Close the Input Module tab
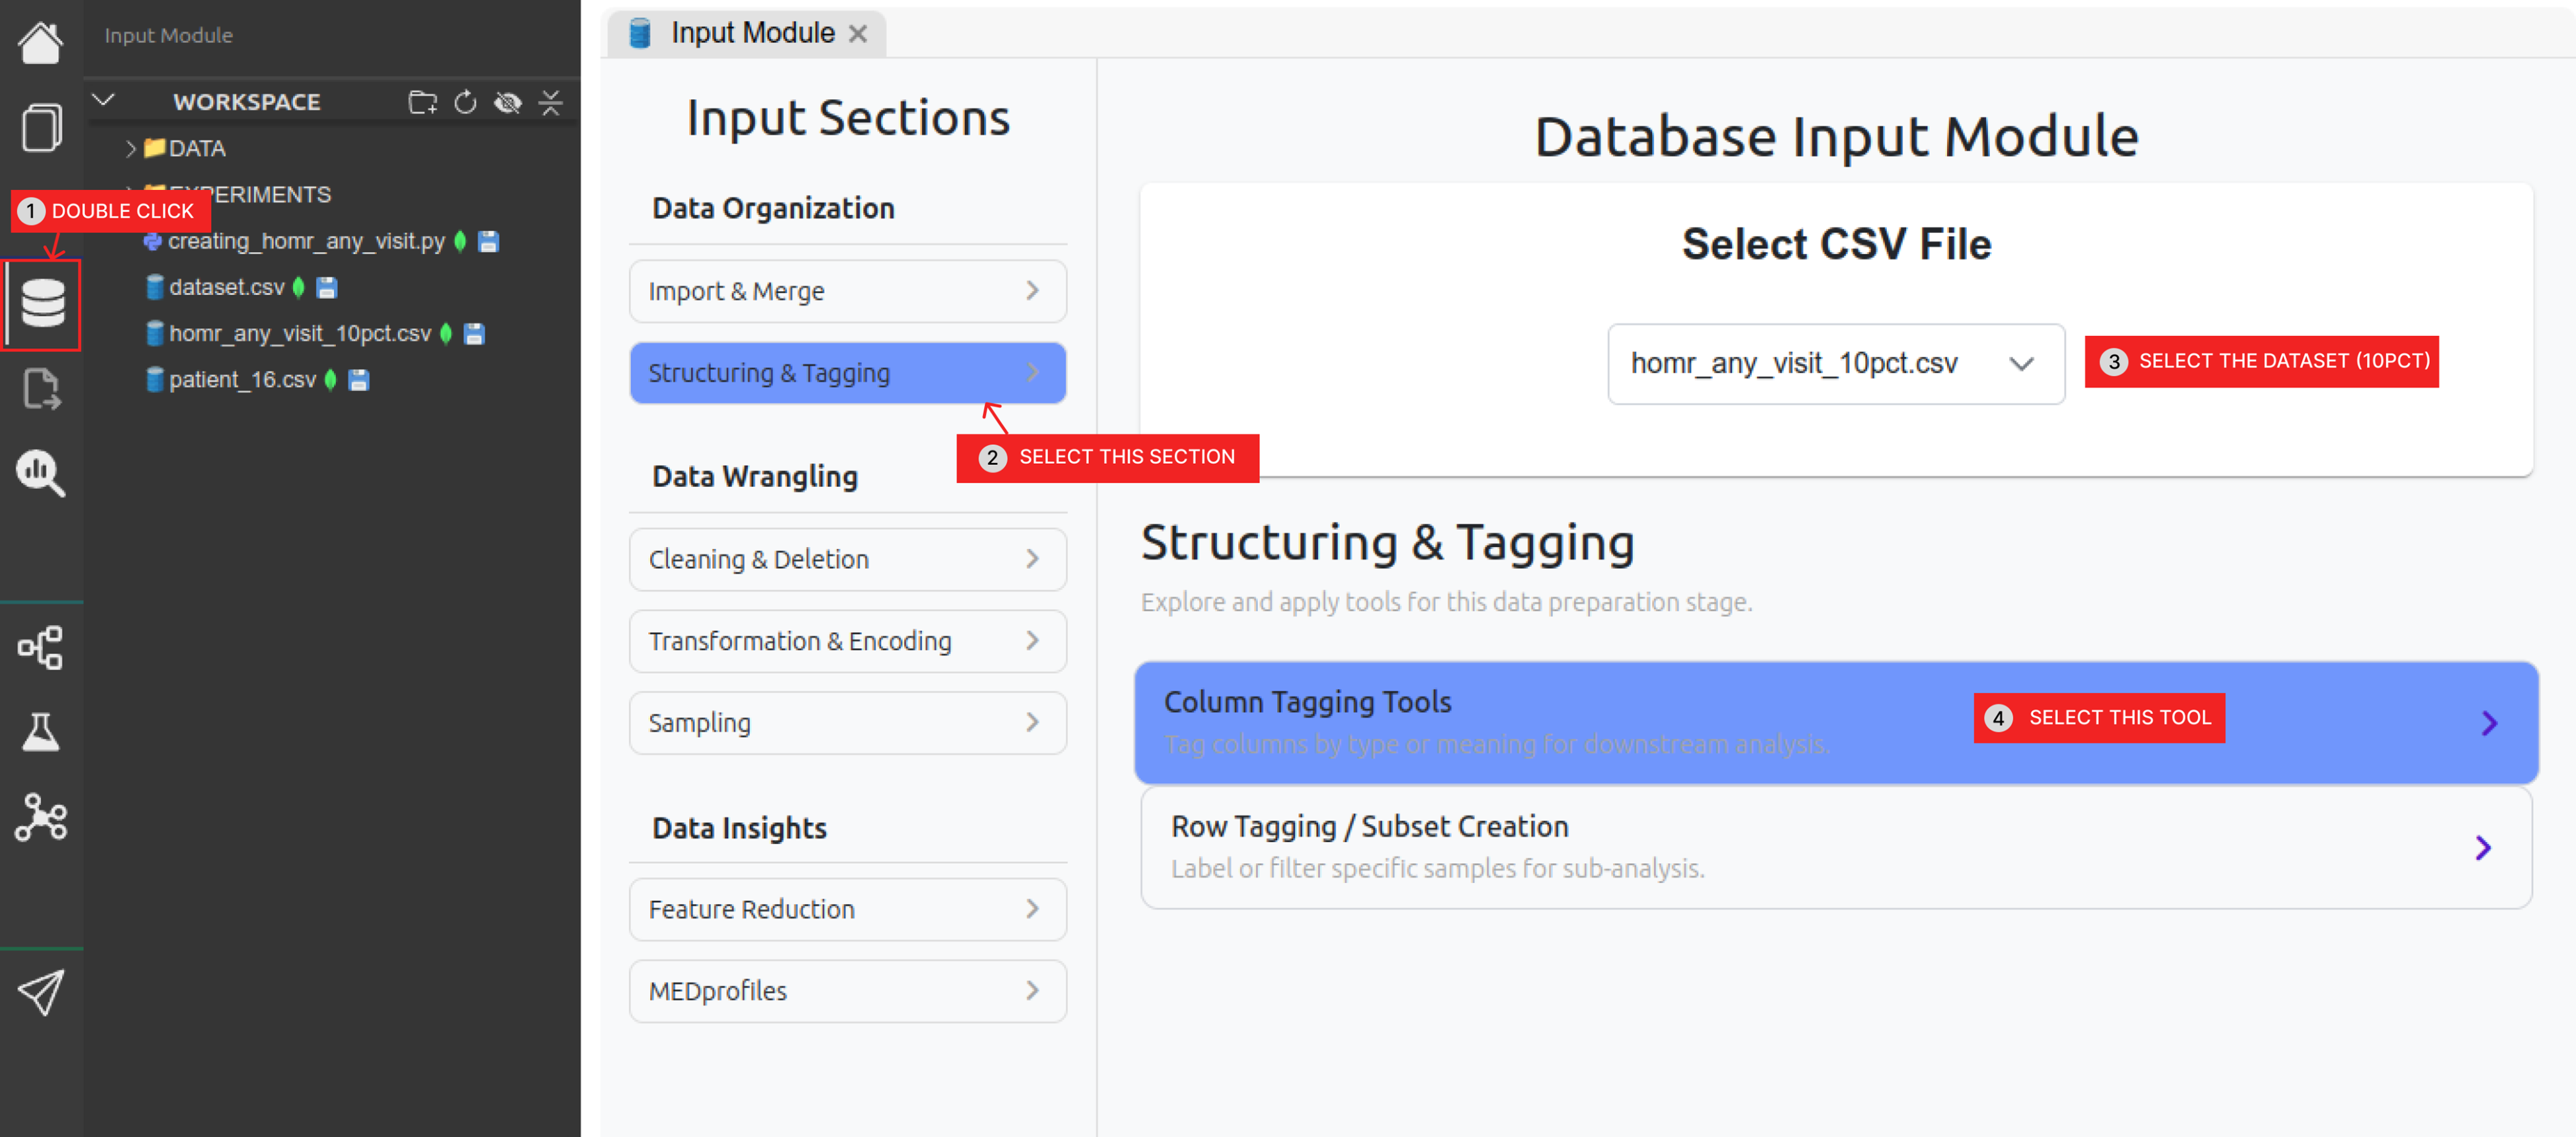The image size is (2576, 1137). coord(857,34)
